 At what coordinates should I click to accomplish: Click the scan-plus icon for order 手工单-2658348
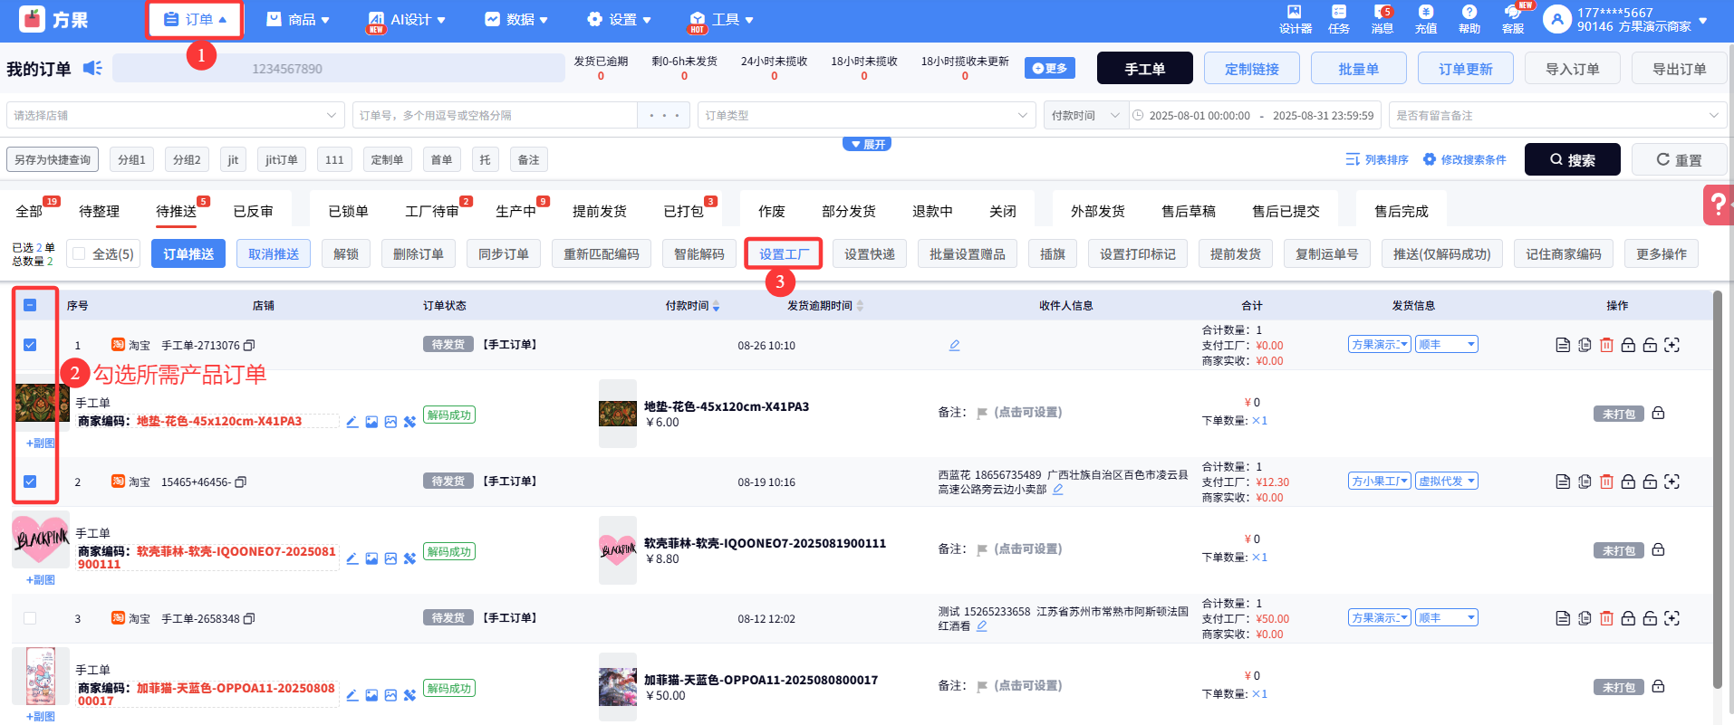1671,618
